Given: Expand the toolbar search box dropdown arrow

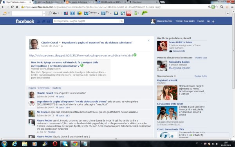Looking at the screenshot, I should (x=44, y=13).
